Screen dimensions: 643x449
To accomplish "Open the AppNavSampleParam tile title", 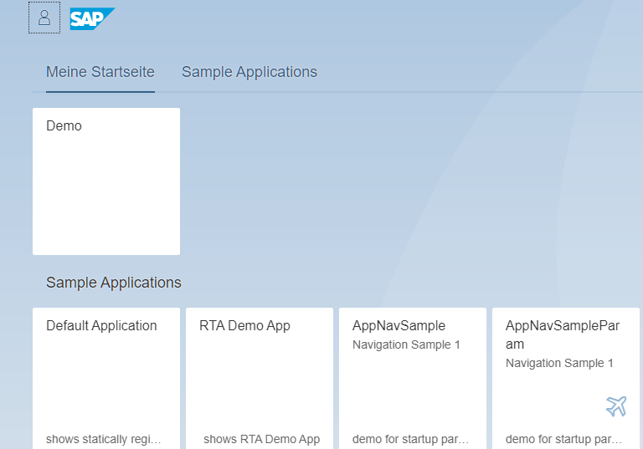I will [563, 334].
